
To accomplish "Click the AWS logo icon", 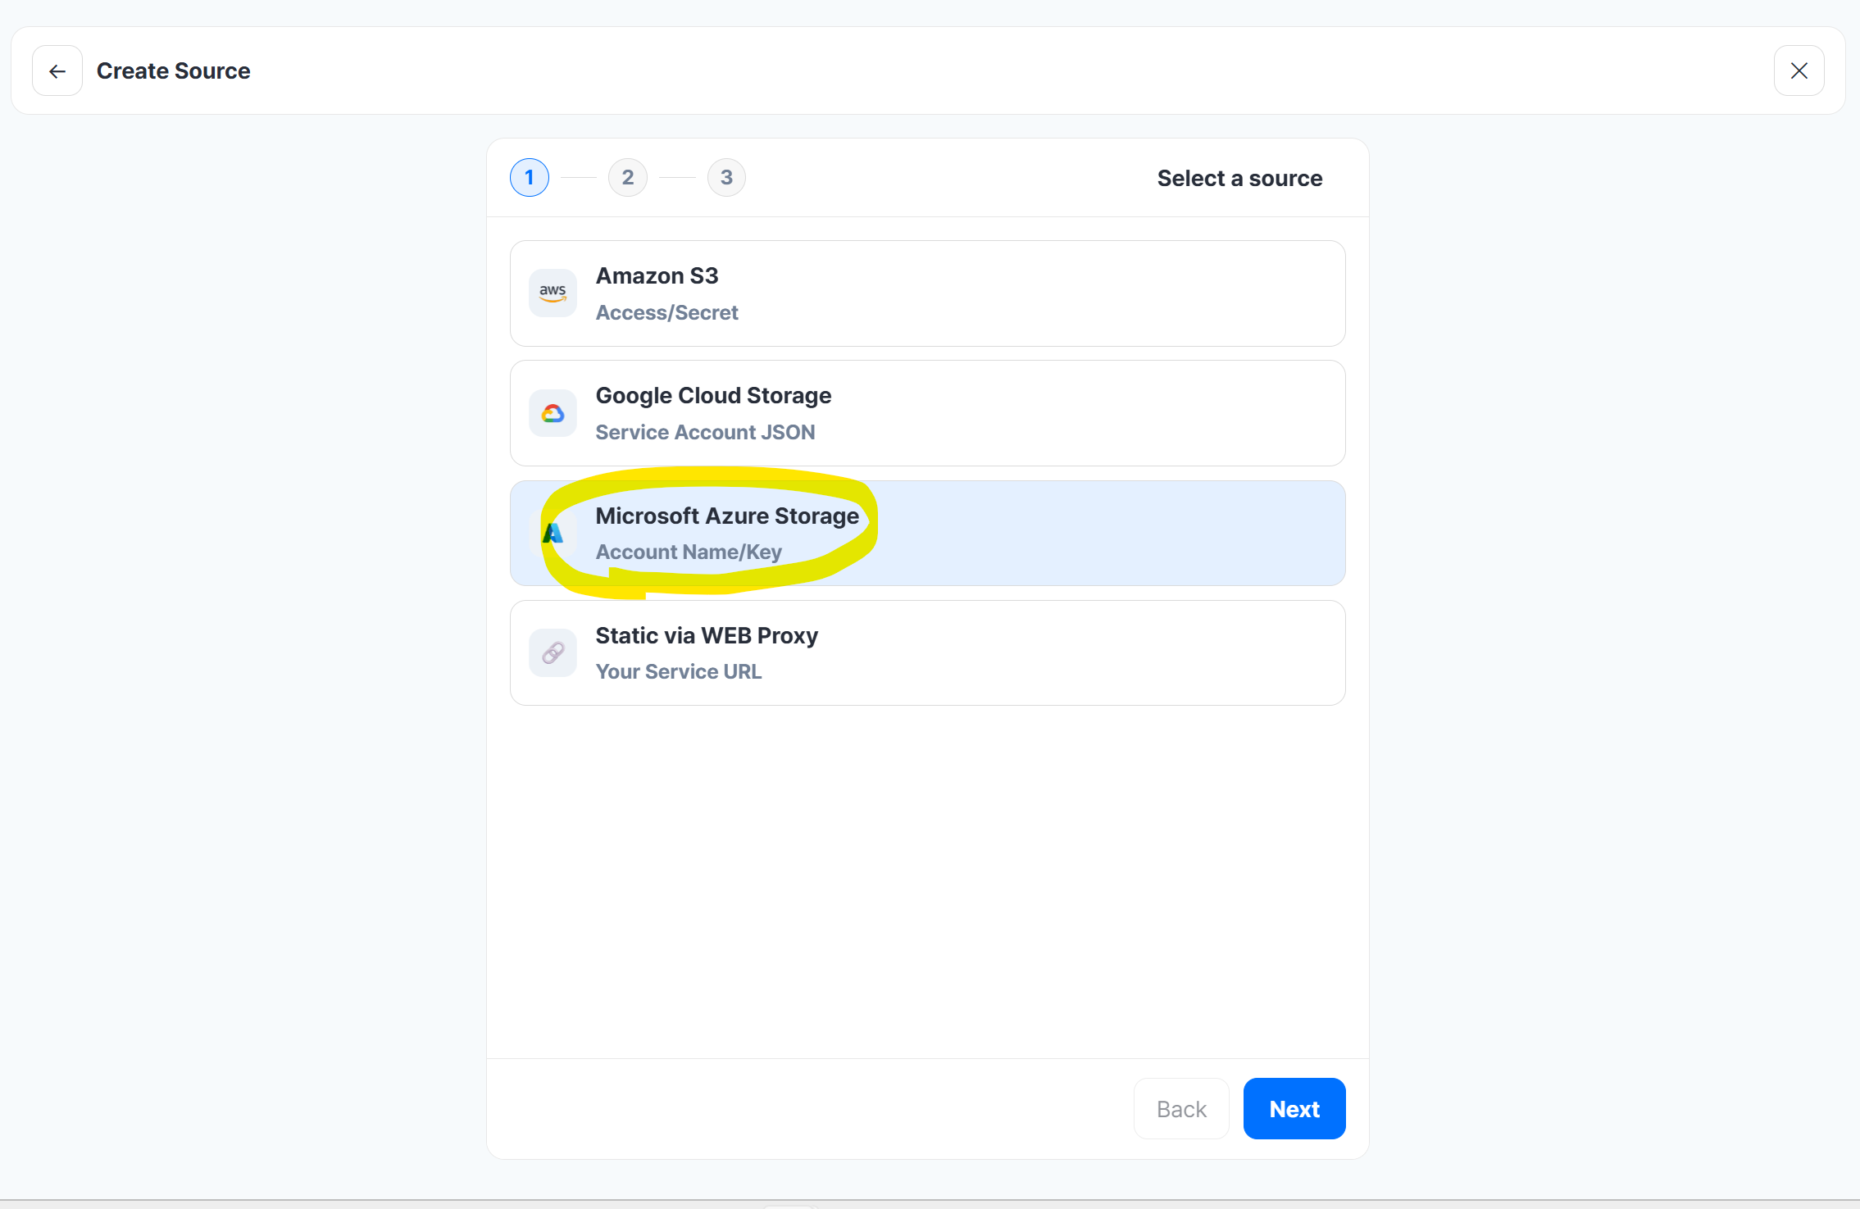I will pyautogui.click(x=553, y=293).
